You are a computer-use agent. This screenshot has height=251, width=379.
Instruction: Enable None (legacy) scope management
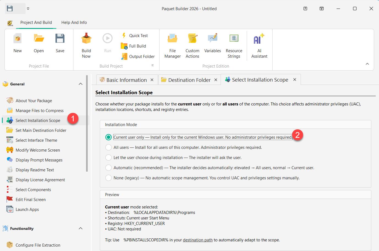(x=108, y=178)
